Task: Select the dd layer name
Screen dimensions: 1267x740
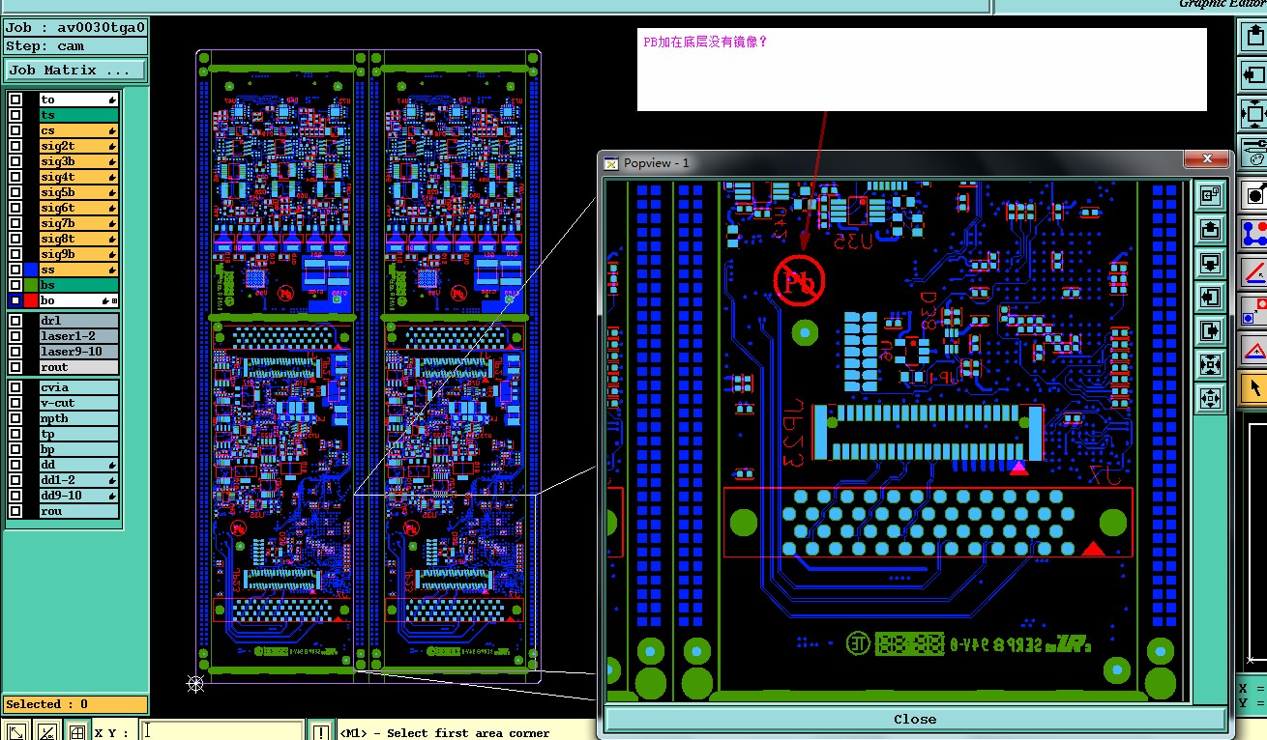Action: (x=78, y=465)
